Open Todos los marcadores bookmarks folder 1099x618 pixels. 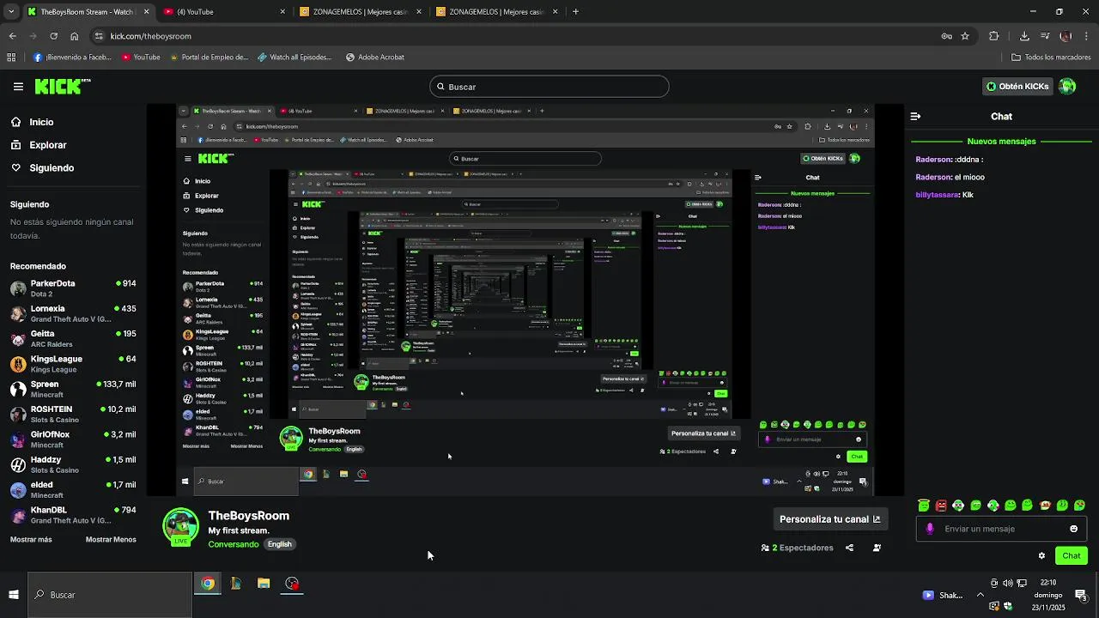[1051, 58]
